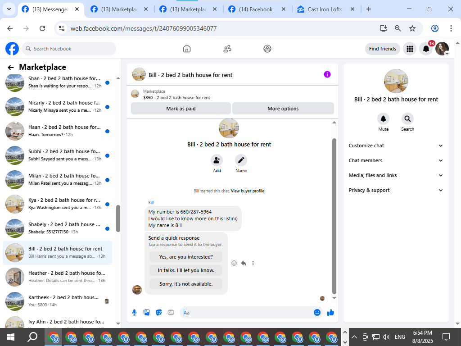Switch to the third Marketplace tab
Image resolution: width=461 pixels, height=346 pixels.
point(189,9)
